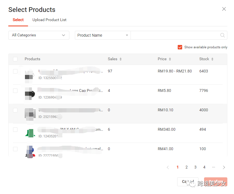Image resolution: width=234 pixels, height=194 pixels.
Task: Sort products by Price column
Action: point(170,59)
